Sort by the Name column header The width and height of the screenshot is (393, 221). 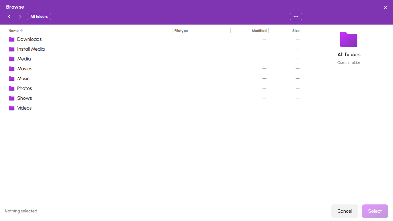(14, 31)
